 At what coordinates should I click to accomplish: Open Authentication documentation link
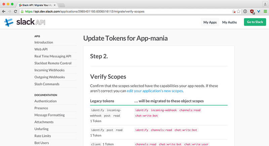(x=45, y=101)
